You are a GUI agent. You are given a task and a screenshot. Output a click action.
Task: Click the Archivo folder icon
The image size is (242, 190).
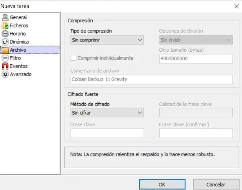pos(5,50)
